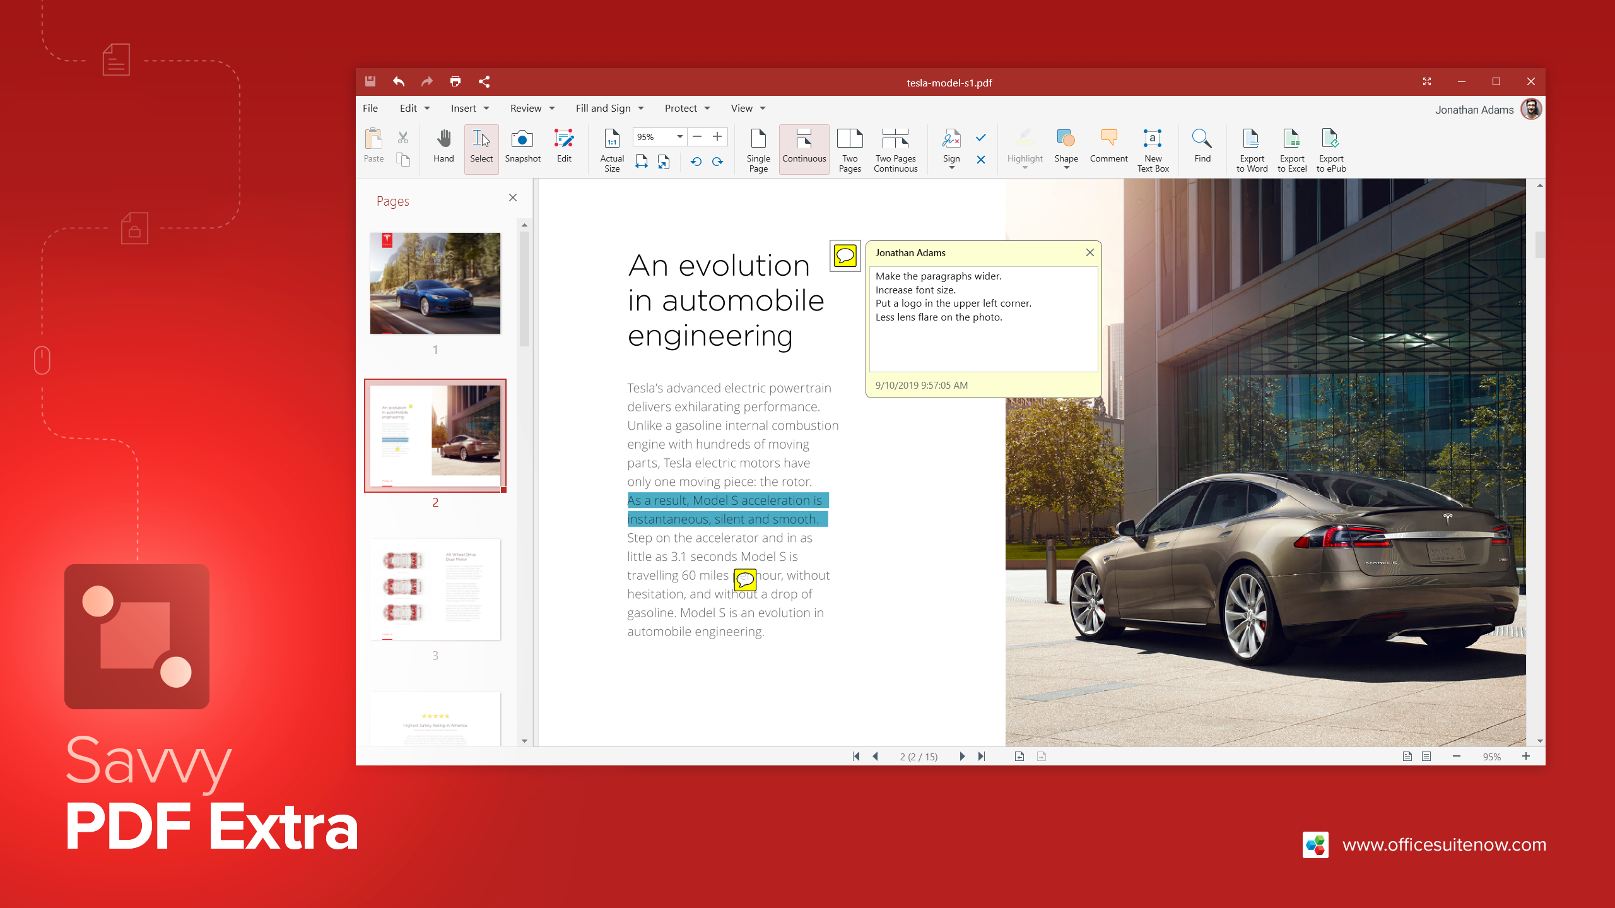The width and height of the screenshot is (1615, 908).
Task: Click the Copy icon below the scissors
Action: click(403, 160)
